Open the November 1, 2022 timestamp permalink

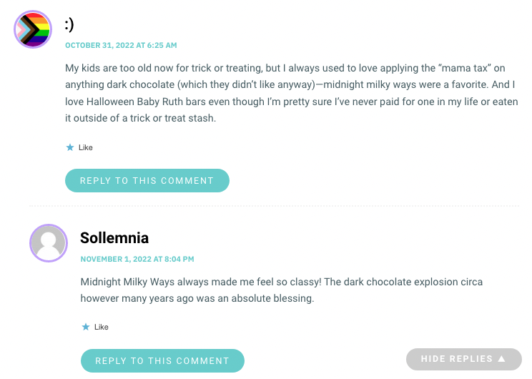coord(137,259)
